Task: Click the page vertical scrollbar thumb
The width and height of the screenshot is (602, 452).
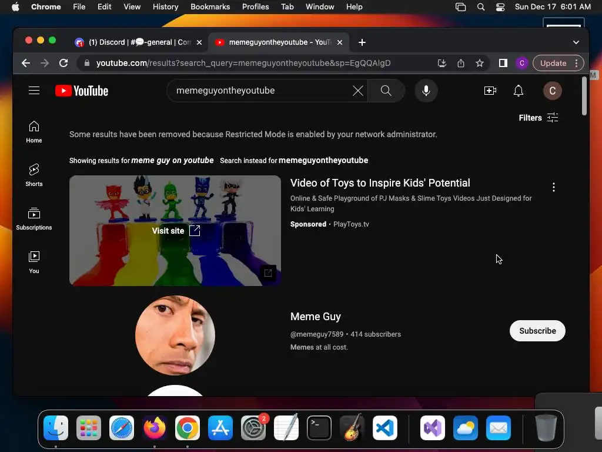Action: point(584,96)
